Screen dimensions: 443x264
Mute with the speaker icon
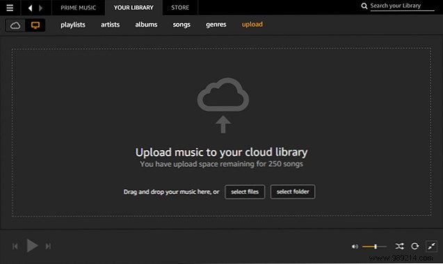[x=355, y=247]
